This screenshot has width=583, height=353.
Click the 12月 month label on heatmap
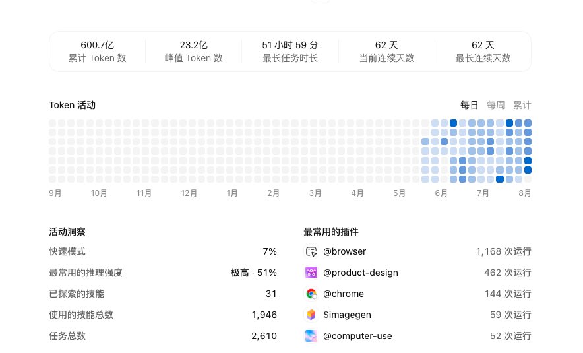pos(189,193)
